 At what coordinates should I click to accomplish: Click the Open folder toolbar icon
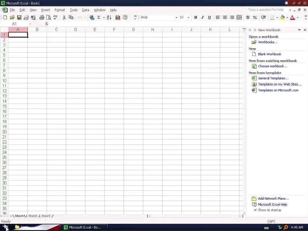click(12, 17)
